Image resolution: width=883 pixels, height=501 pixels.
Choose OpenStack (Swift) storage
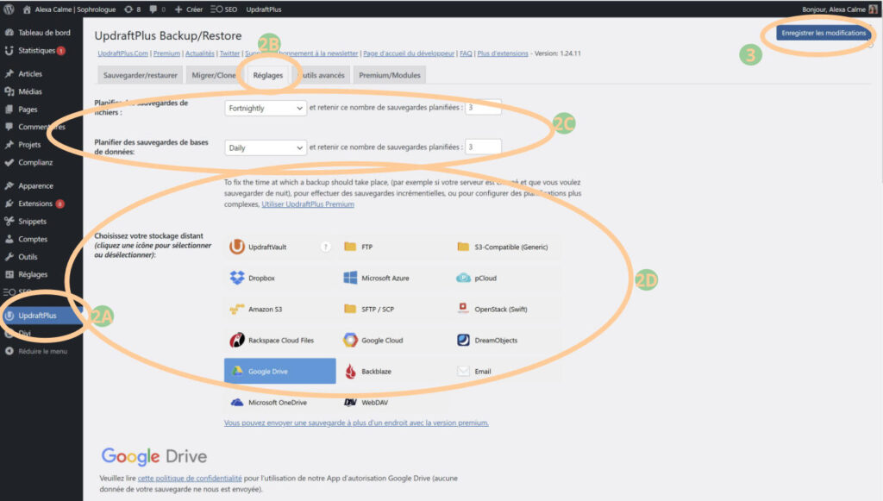505,309
